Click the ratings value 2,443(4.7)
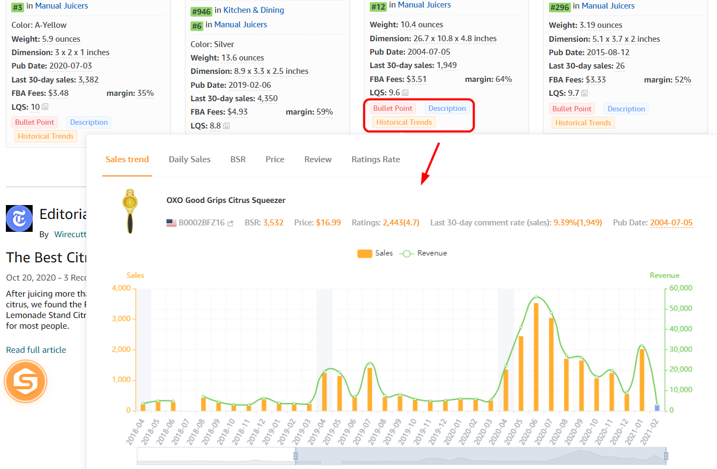717x469 pixels. point(401,223)
